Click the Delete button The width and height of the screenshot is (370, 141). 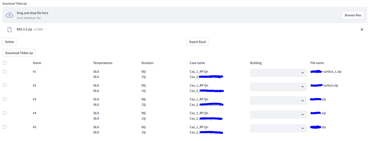click(x=10, y=42)
